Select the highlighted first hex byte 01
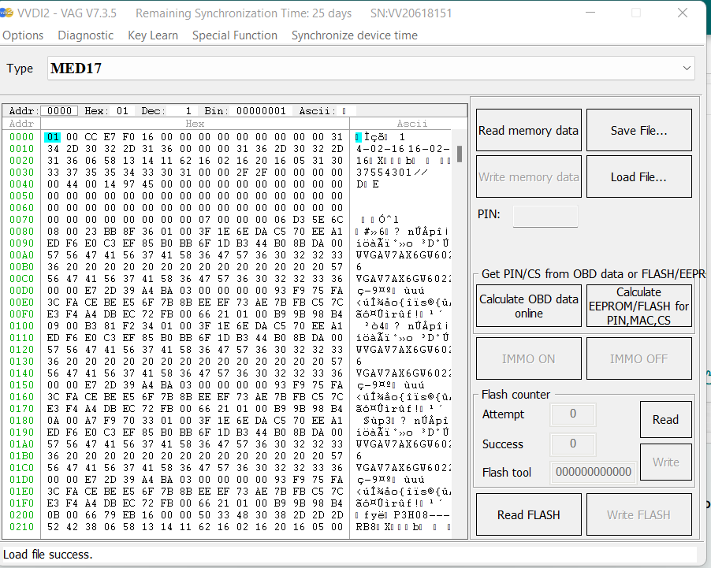711x568 pixels. pyautogui.click(x=52, y=137)
